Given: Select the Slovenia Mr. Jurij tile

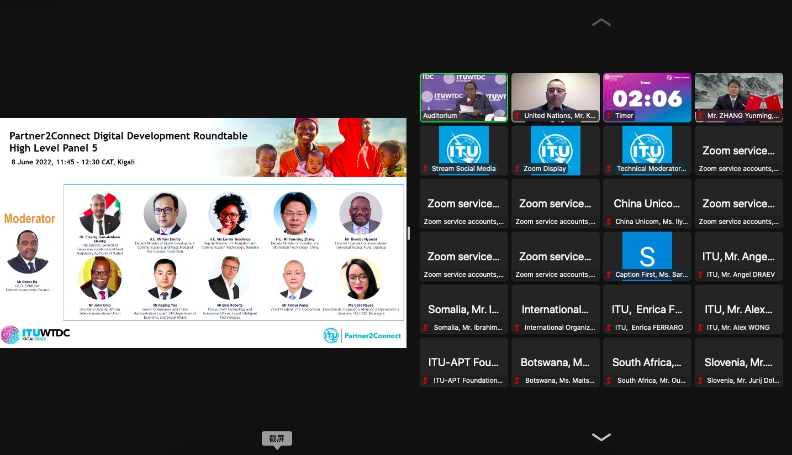Looking at the screenshot, I should (x=739, y=362).
